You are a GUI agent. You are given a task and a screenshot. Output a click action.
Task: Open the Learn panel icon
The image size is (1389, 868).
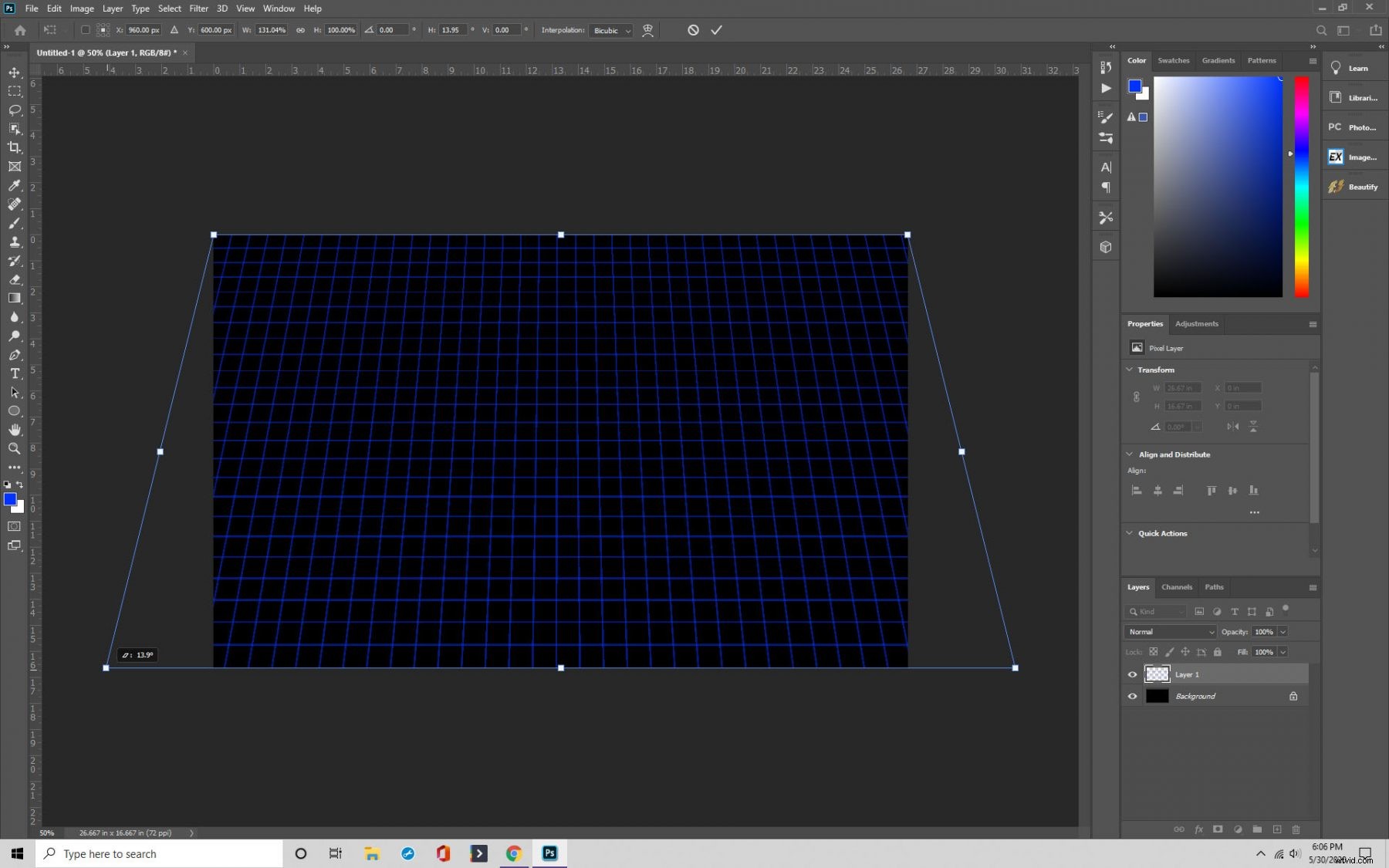[x=1334, y=68]
